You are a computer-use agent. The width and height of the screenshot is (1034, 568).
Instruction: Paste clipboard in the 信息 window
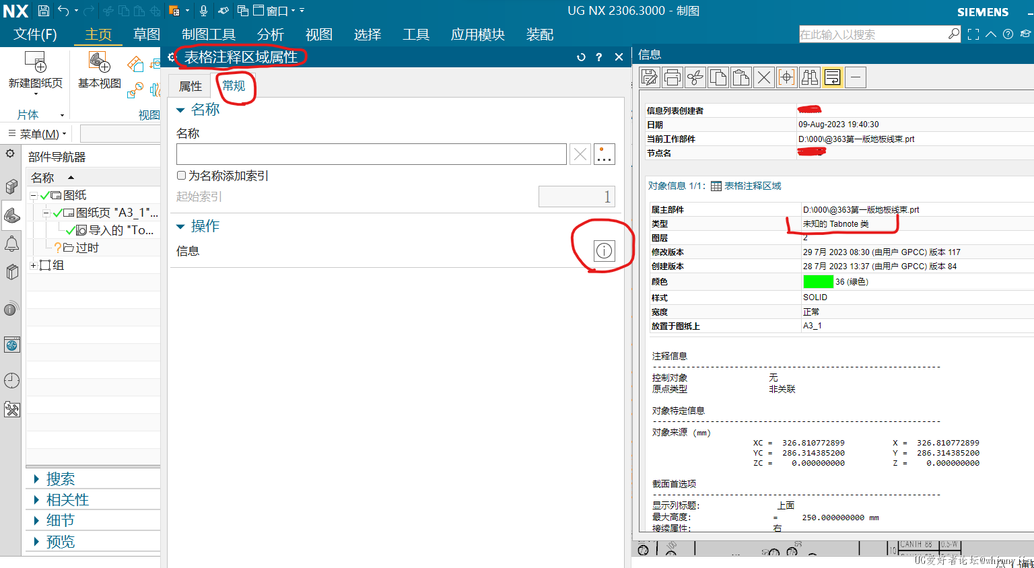(741, 77)
